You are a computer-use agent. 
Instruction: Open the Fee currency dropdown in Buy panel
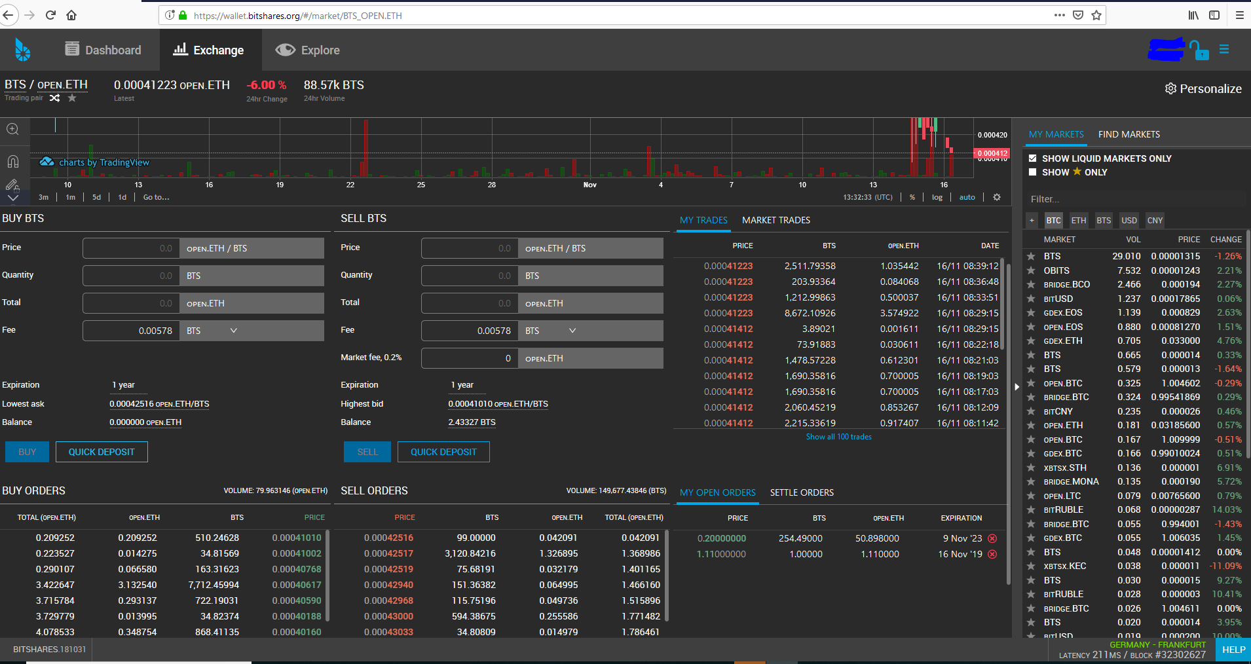(233, 331)
